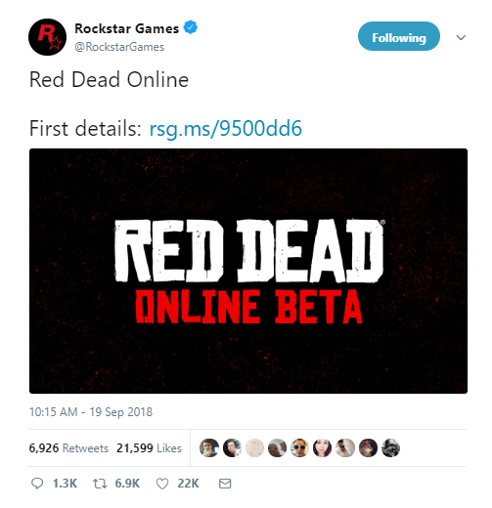Image resolution: width=492 pixels, height=508 pixels.
Task: Open the sunglasses user avatar
Action: coord(299,447)
